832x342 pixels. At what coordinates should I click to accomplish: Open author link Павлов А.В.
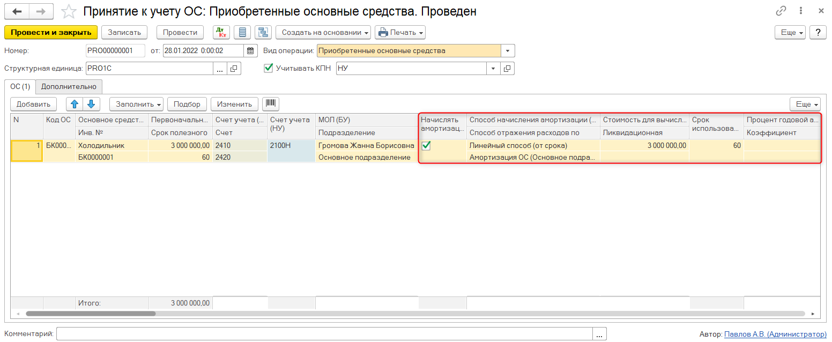775,334
